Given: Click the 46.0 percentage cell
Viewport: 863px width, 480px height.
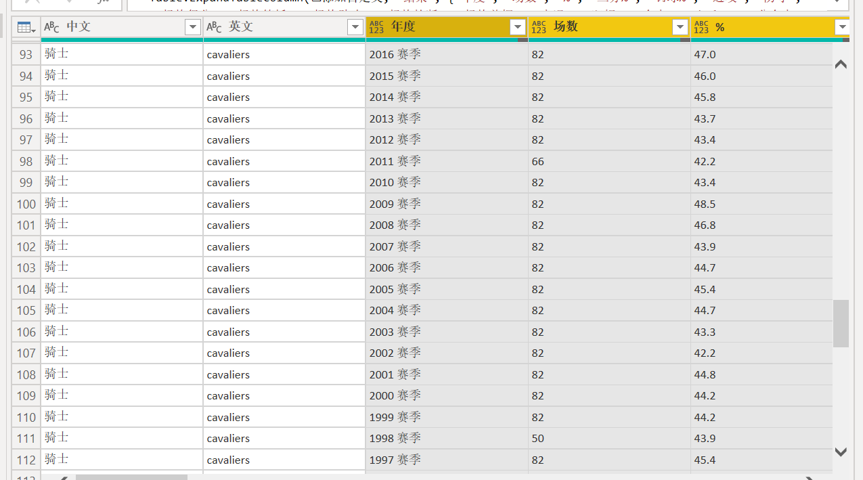Looking at the screenshot, I should (x=761, y=76).
